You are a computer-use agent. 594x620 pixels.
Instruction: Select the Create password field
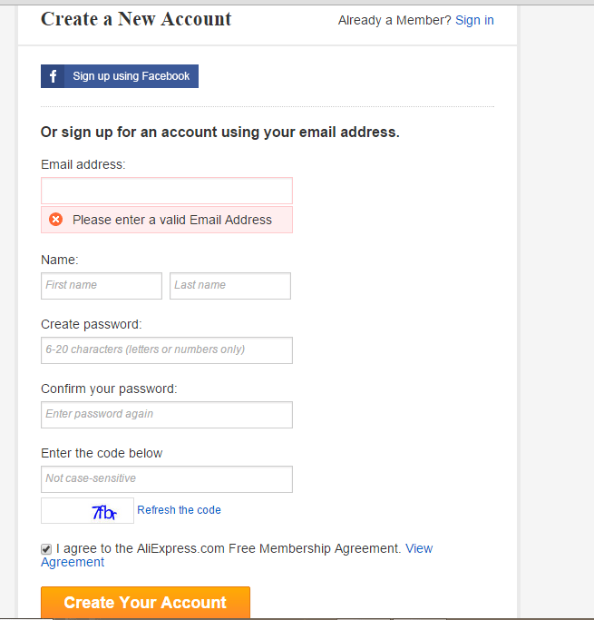(167, 349)
